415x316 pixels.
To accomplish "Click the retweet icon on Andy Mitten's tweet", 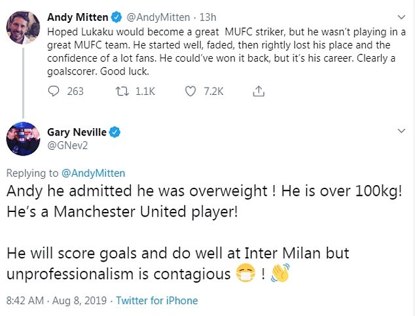I will pyautogui.click(x=122, y=92).
